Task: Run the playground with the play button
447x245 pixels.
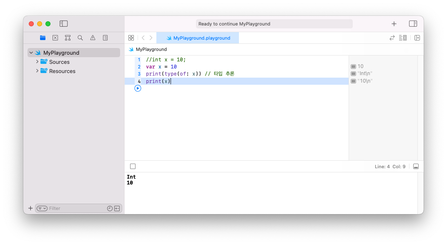Action: (138, 88)
